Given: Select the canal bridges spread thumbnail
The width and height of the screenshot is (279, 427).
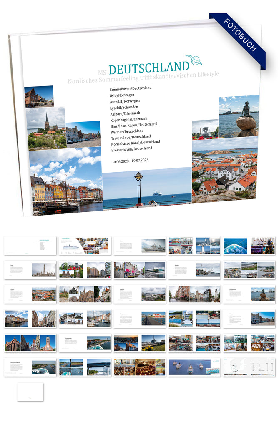Looking at the screenshot, I should (x=85, y=367).
